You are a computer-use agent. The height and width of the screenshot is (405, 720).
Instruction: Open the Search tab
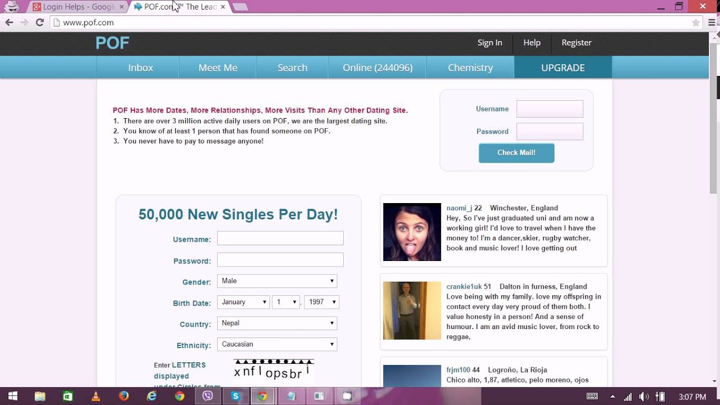(292, 67)
